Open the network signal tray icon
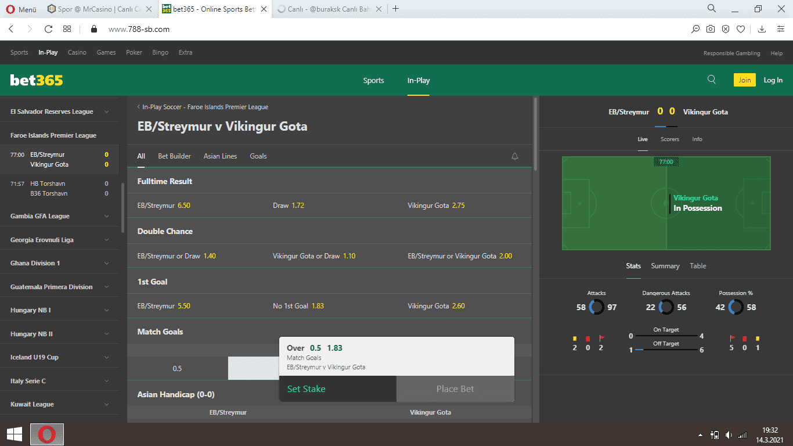 [742, 434]
